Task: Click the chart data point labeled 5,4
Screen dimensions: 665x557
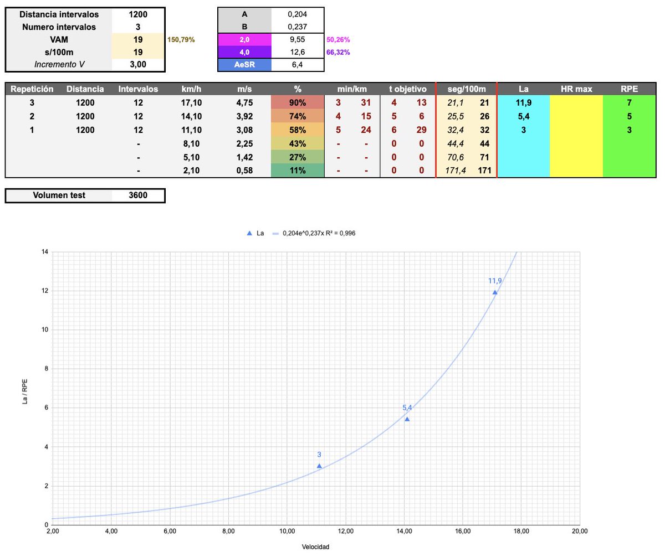Action: (x=407, y=419)
